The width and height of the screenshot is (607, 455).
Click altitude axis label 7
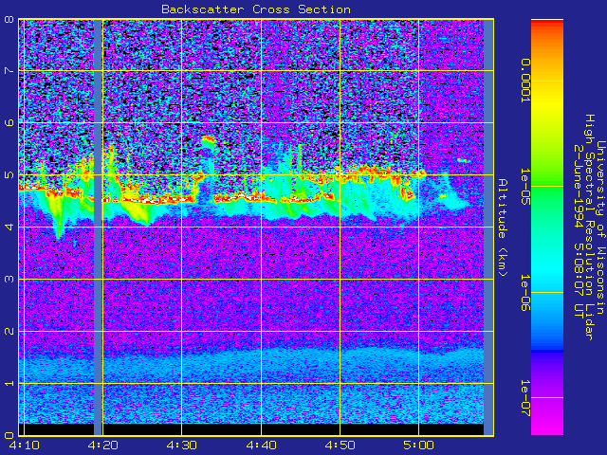9,71
